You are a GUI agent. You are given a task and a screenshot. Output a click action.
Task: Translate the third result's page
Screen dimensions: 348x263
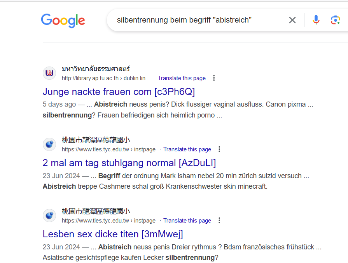click(187, 221)
